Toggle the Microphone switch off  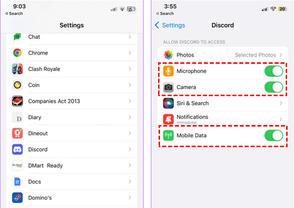click(273, 71)
